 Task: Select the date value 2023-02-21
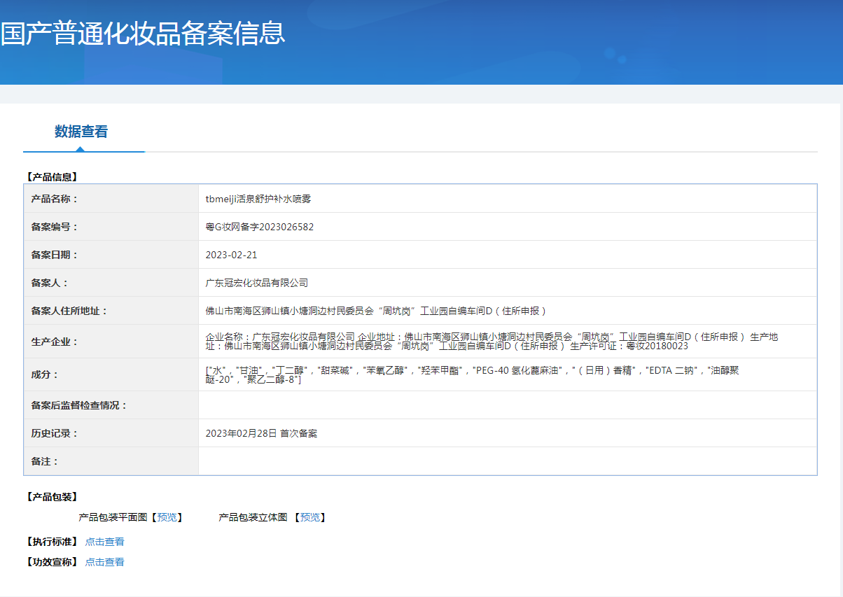[x=231, y=255]
